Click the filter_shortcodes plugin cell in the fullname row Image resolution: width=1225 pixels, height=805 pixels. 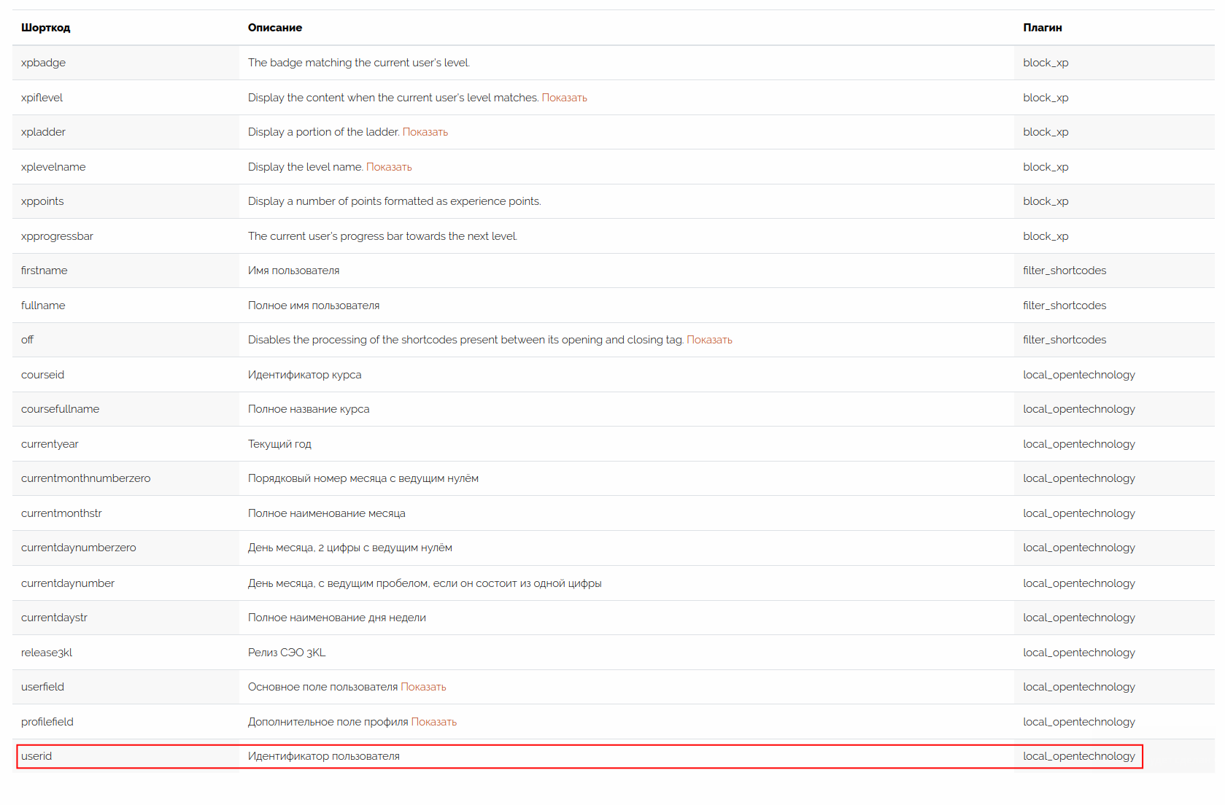coord(1064,306)
